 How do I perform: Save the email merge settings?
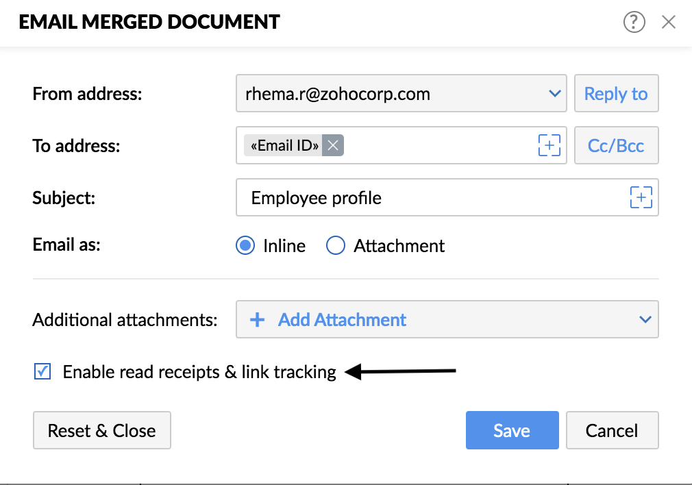tap(512, 430)
